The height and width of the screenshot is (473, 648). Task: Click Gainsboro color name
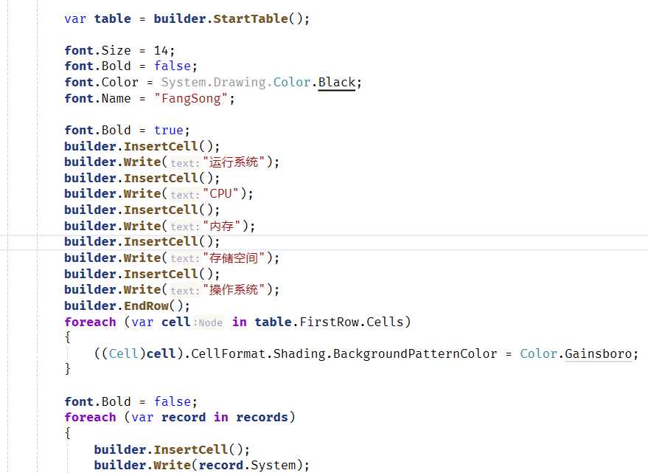click(599, 353)
